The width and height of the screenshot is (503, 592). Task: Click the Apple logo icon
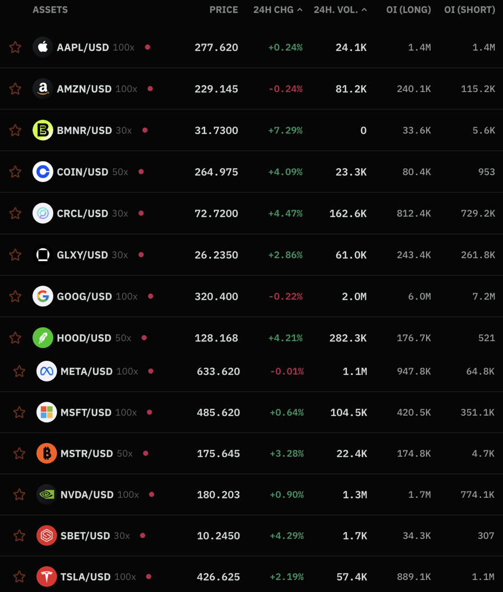pos(43,47)
